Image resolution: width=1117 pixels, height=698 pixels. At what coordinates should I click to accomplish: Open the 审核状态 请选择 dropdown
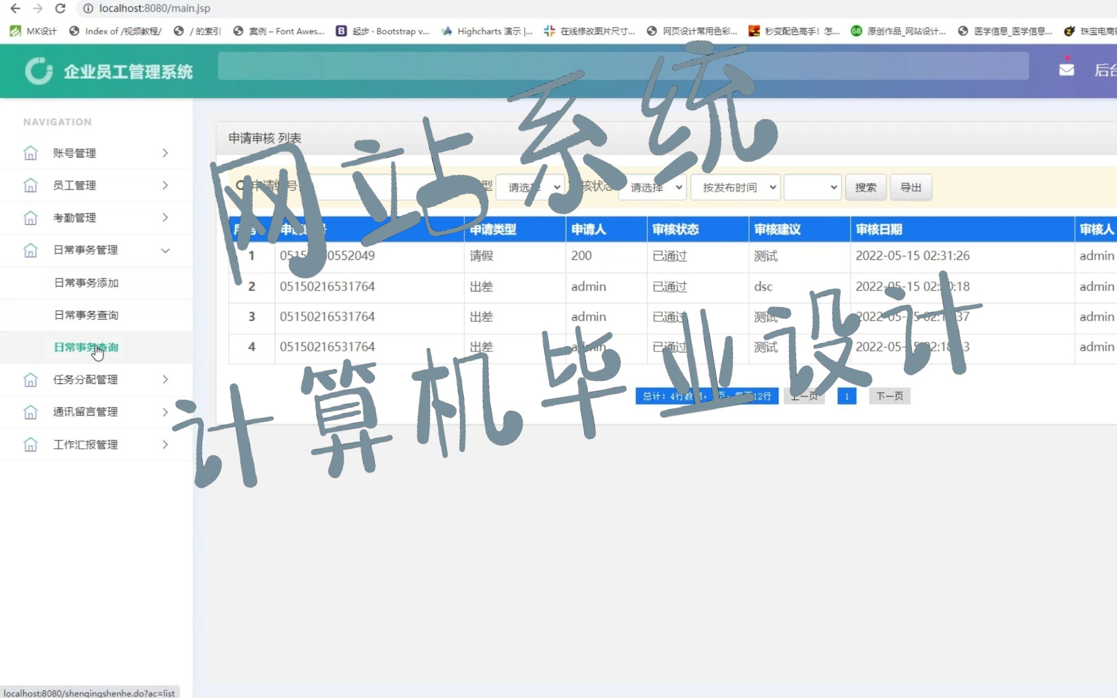point(653,187)
